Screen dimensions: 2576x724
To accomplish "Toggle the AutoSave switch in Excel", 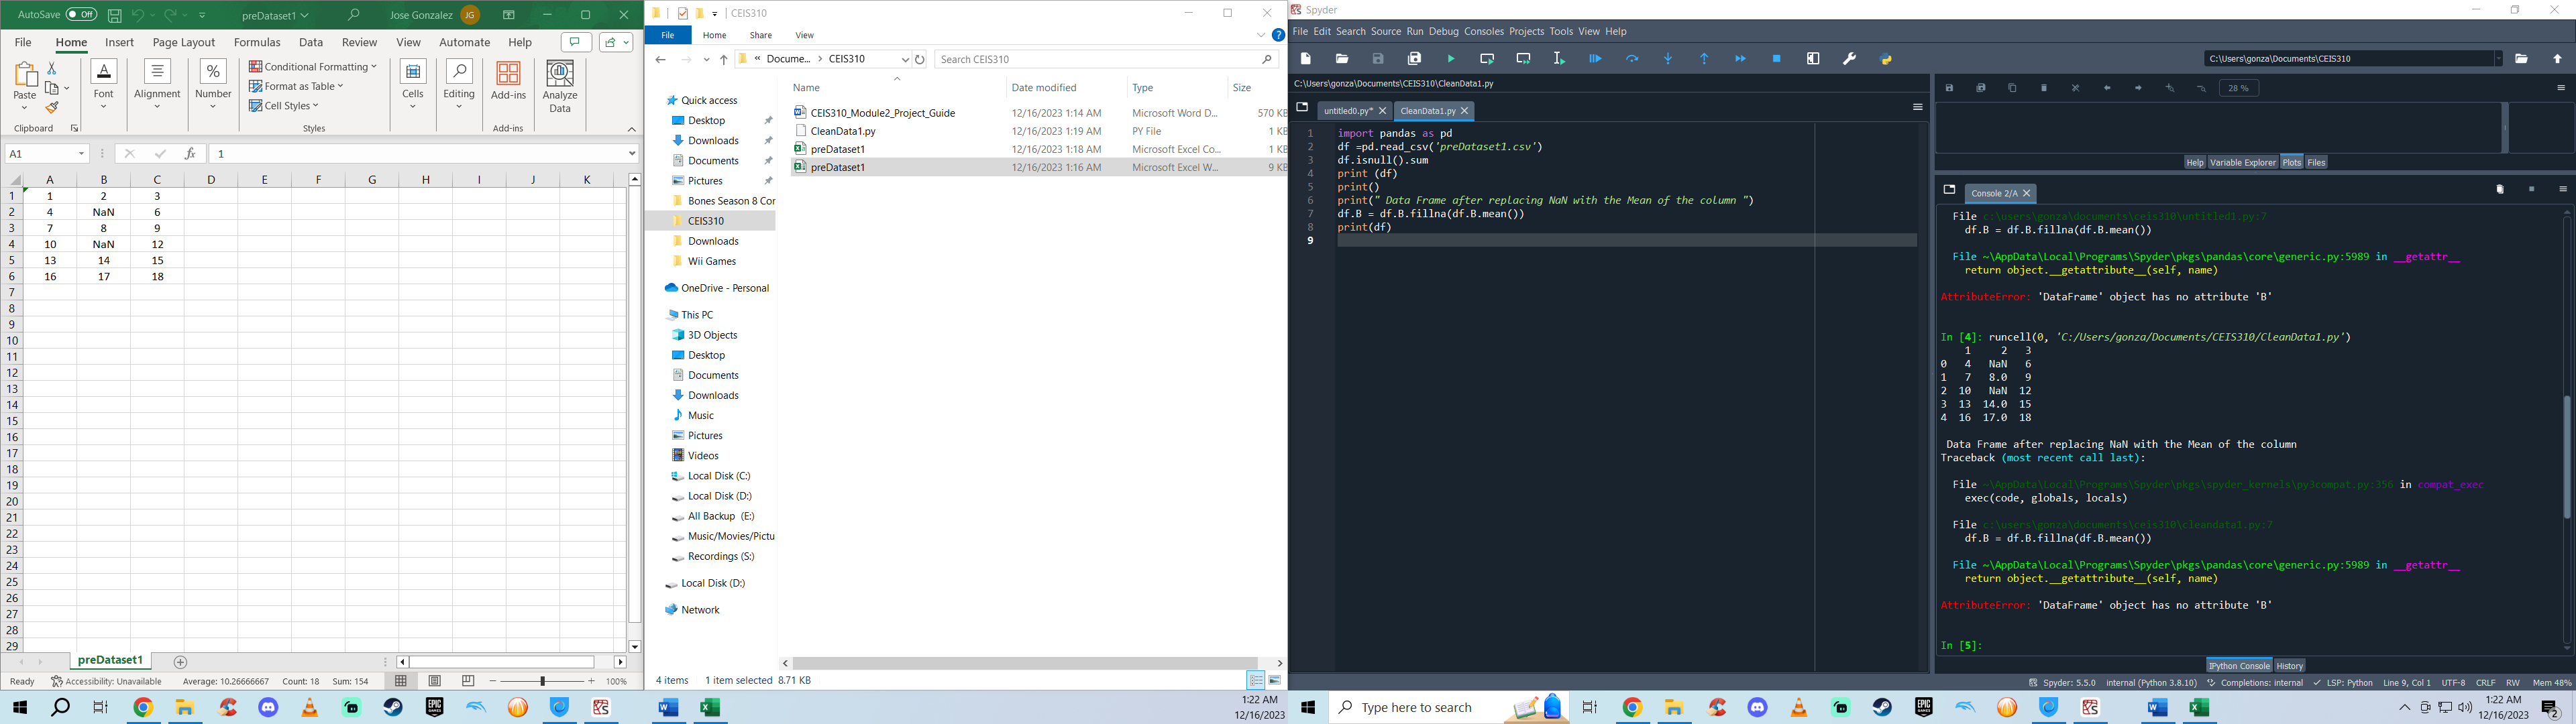I will pos(81,15).
